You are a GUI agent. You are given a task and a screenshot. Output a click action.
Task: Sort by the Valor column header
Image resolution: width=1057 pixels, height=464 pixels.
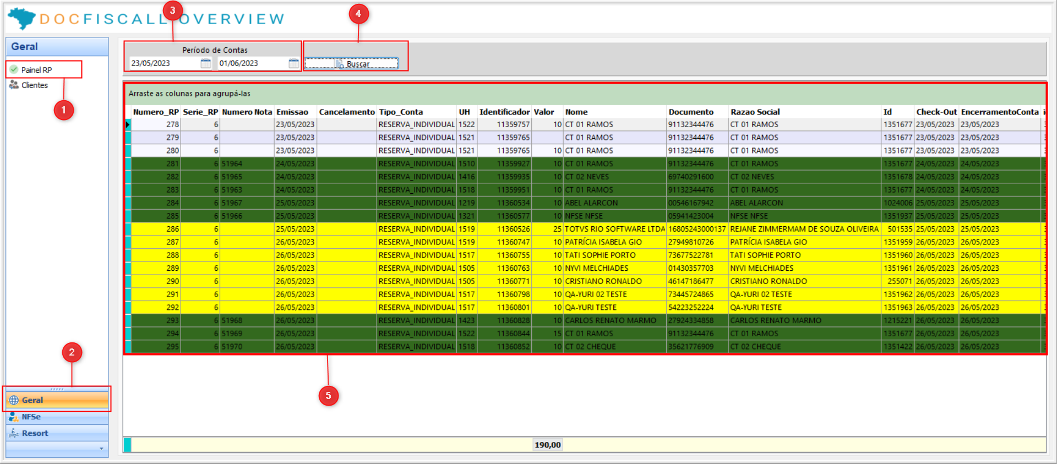point(548,112)
